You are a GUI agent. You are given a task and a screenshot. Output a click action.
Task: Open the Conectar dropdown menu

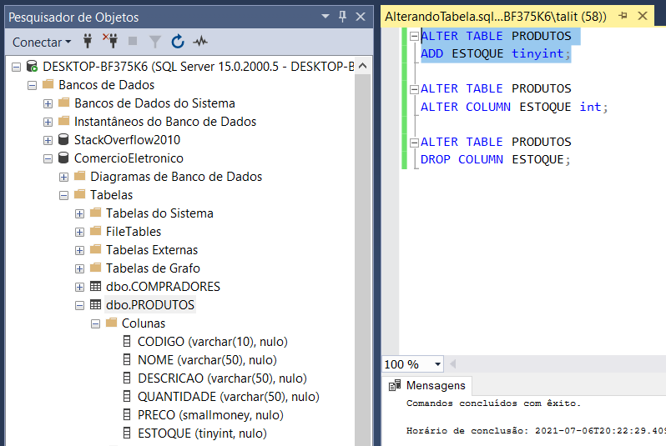pos(42,42)
